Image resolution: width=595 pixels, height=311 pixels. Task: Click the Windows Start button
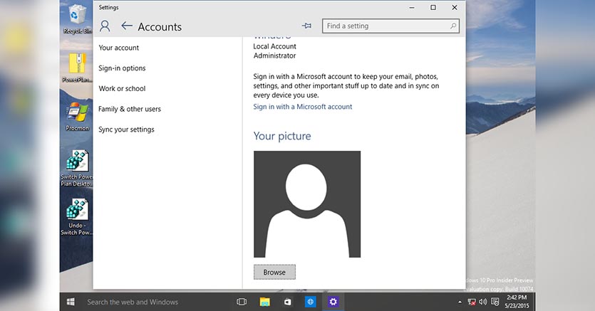[x=71, y=302]
